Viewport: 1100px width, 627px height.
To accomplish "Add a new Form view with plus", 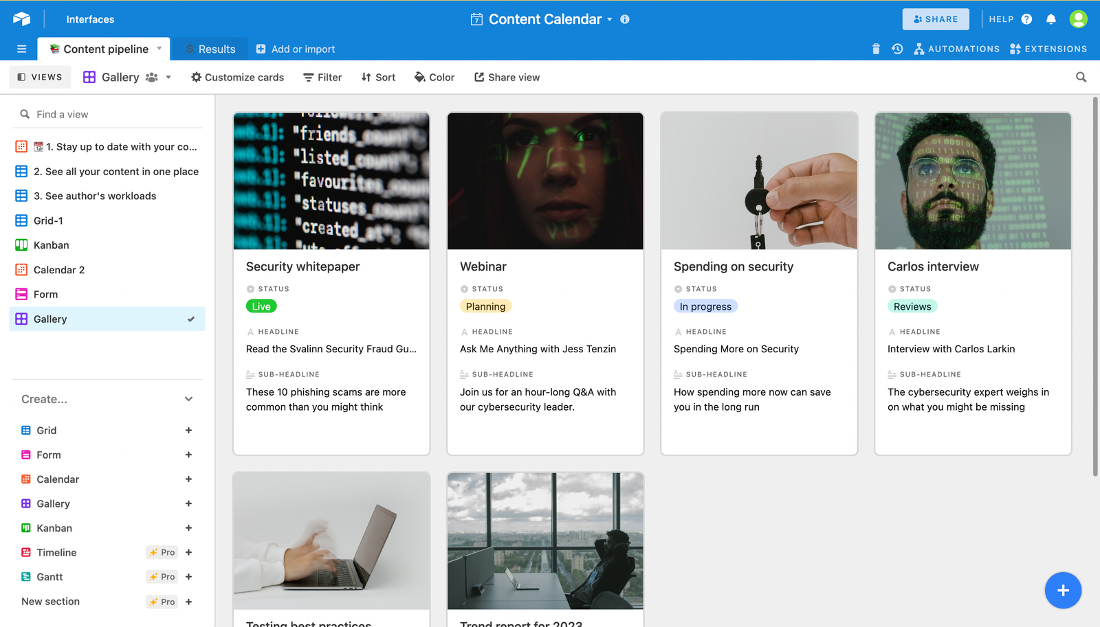I will click(188, 455).
